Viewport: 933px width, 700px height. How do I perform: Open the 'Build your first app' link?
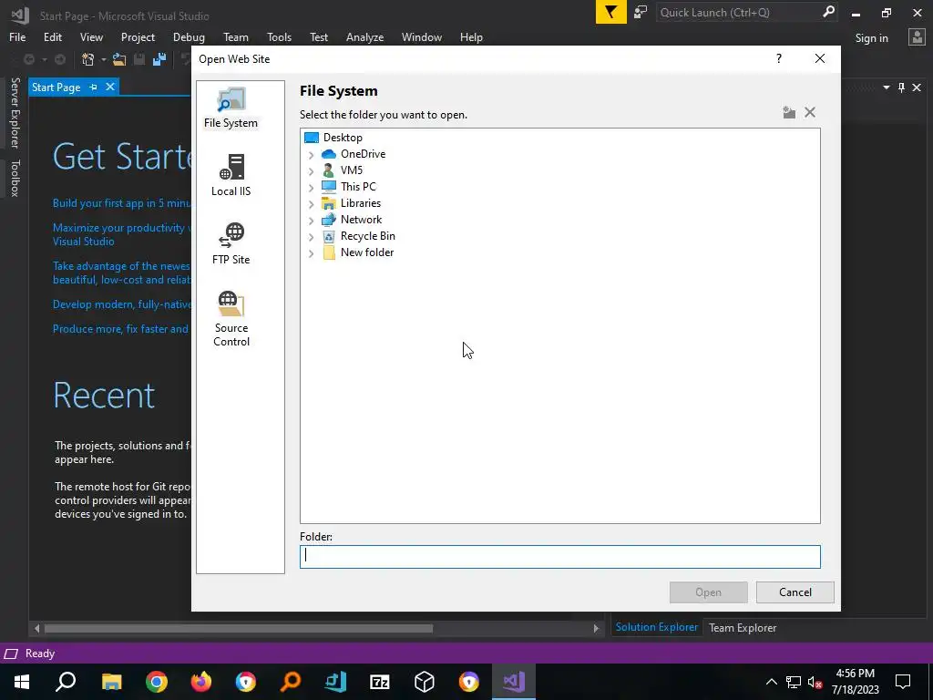(121, 203)
